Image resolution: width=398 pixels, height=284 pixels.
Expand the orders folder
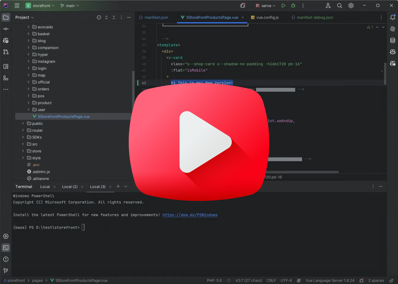coord(29,89)
